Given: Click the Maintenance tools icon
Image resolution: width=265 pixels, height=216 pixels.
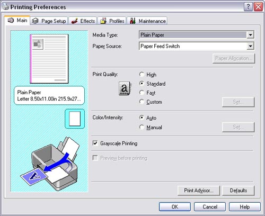Looking at the screenshot, I should point(132,21).
